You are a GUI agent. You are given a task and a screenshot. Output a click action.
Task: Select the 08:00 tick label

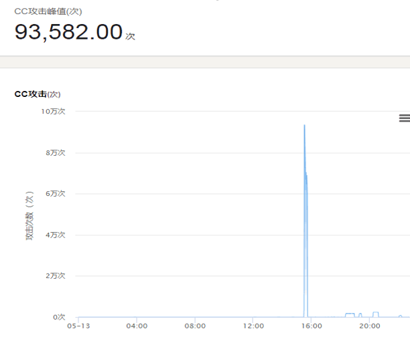tap(195, 326)
